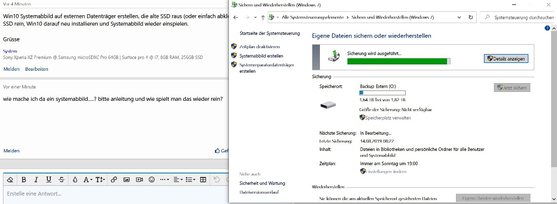Click 'Sichern und Wiederherstellen (Windows 7)' breadcrumb
557x204 pixels.
392,17
